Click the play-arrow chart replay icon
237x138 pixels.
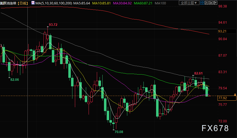(211, 3)
